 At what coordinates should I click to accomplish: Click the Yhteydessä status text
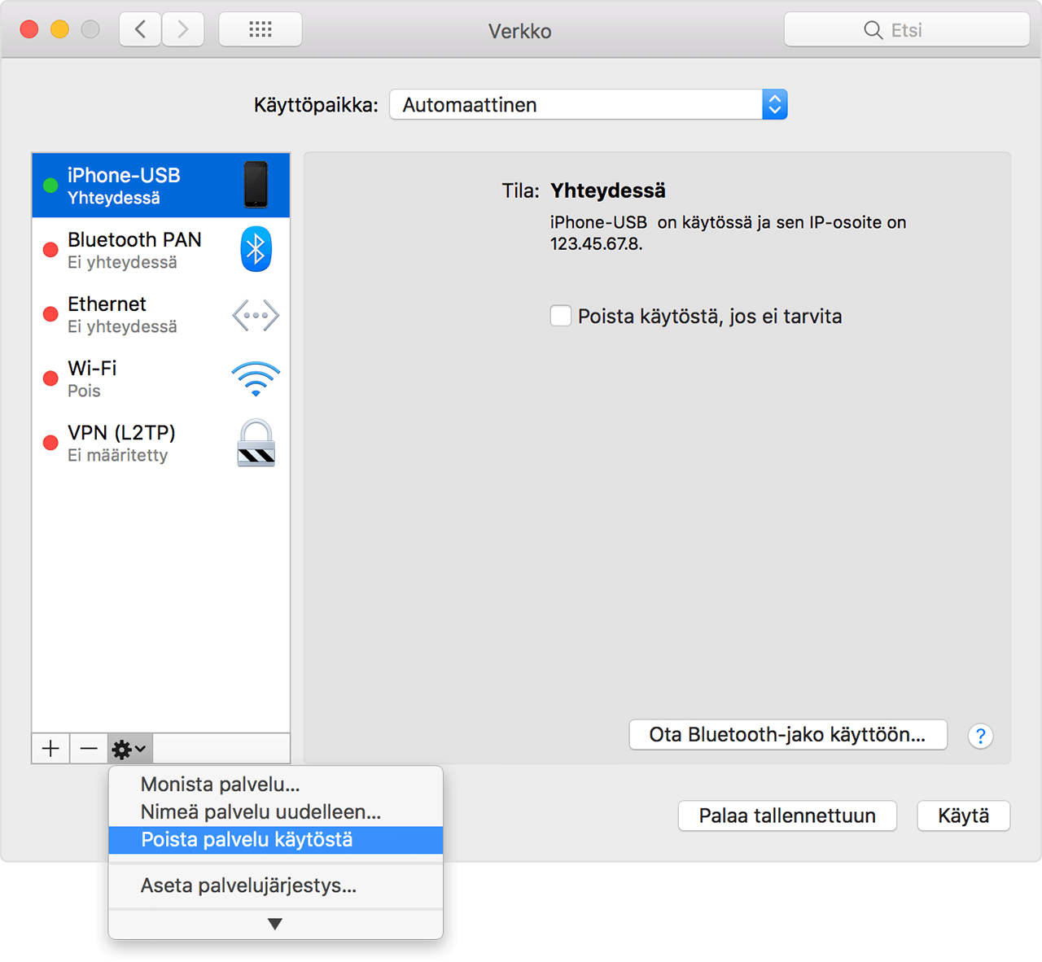[608, 190]
